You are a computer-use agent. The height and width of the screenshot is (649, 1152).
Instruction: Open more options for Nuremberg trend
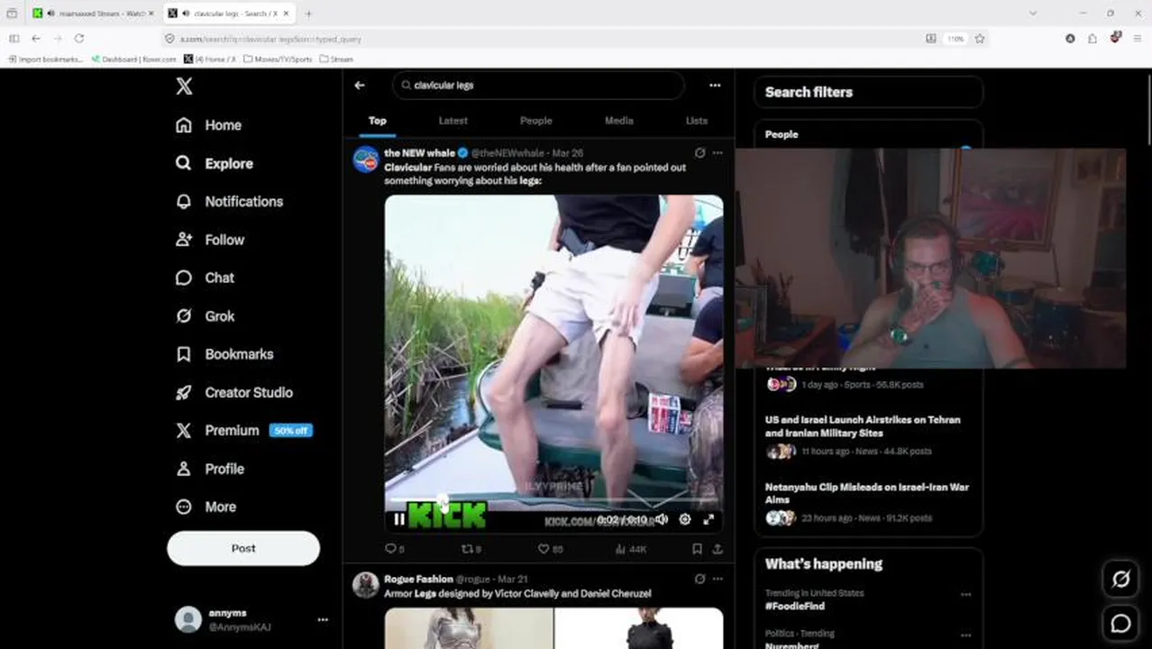pyautogui.click(x=965, y=635)
